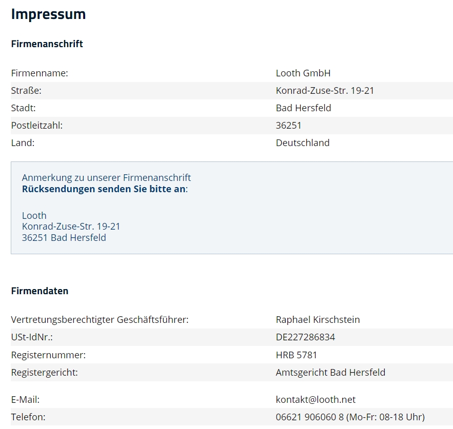Click the Postleitzahl row label
The image size is (453, 429).
[x=37, y=126]
